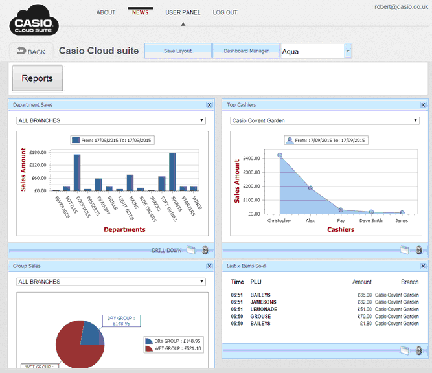
Task: Open the ABOUT menu item
Action: tap(106, 12)
